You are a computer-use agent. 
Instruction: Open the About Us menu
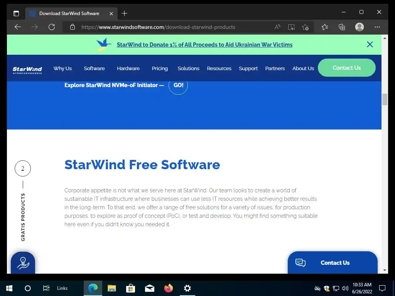point(303,68)
